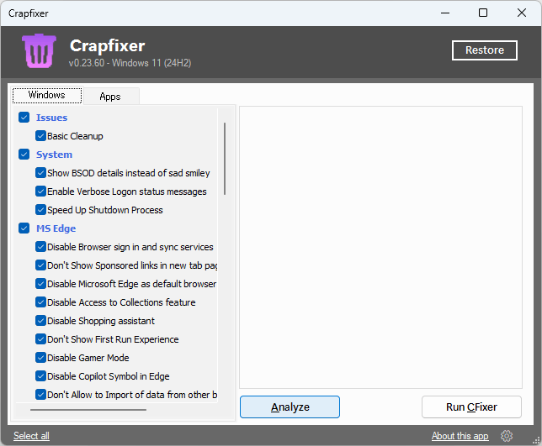Switch to the Windows tab
542x446 pixels.
(47, 95)
